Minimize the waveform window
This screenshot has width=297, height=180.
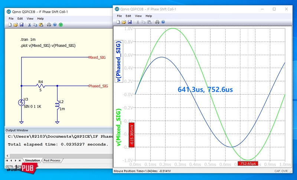click(x=262, y=9)
